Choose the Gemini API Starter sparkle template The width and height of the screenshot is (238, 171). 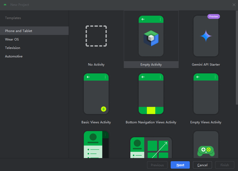pos(206,36)
